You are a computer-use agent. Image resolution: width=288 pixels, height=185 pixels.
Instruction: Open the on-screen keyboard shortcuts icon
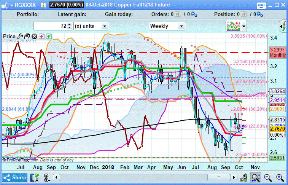click(x=261, y=5)
